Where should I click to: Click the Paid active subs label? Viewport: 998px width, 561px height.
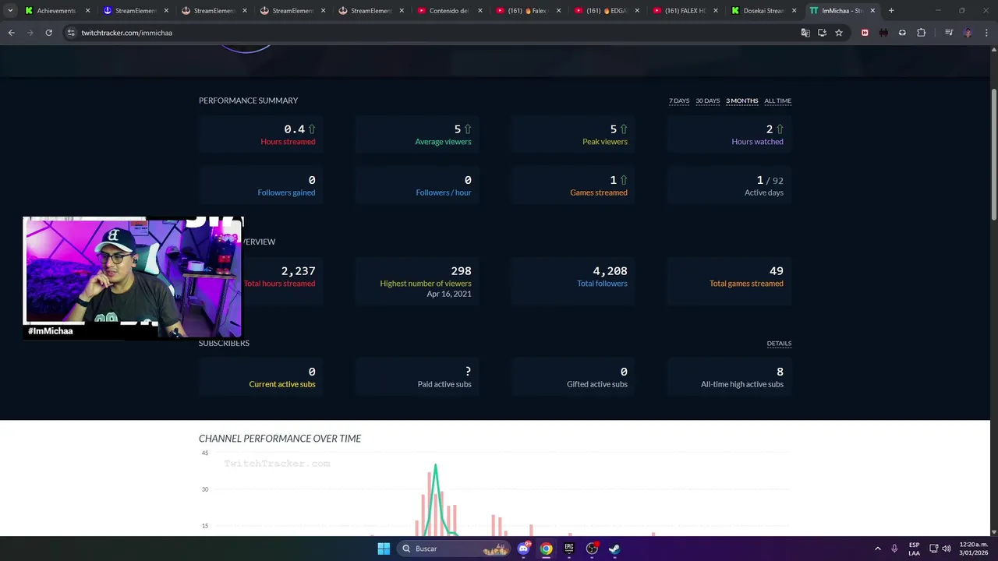point(444,384)
